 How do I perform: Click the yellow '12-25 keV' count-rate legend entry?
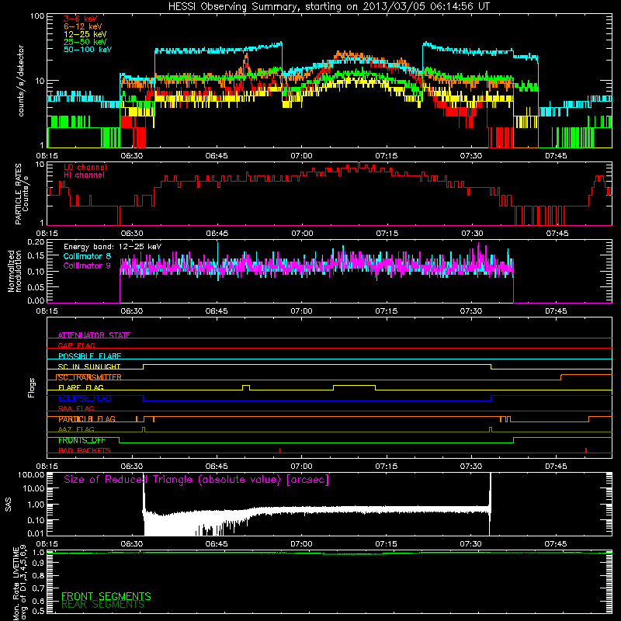click(x=85, y=34)
